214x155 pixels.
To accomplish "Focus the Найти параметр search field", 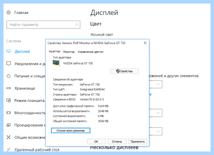I will tap(43, 25).
